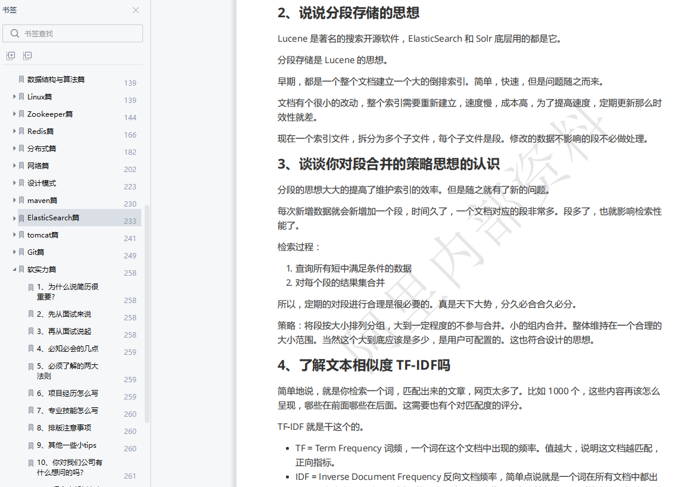Viewport: 694px width, 487px height.
Task: Click the bookmark icon beside "tomcat篇"
Action: (x=21, y=235)
